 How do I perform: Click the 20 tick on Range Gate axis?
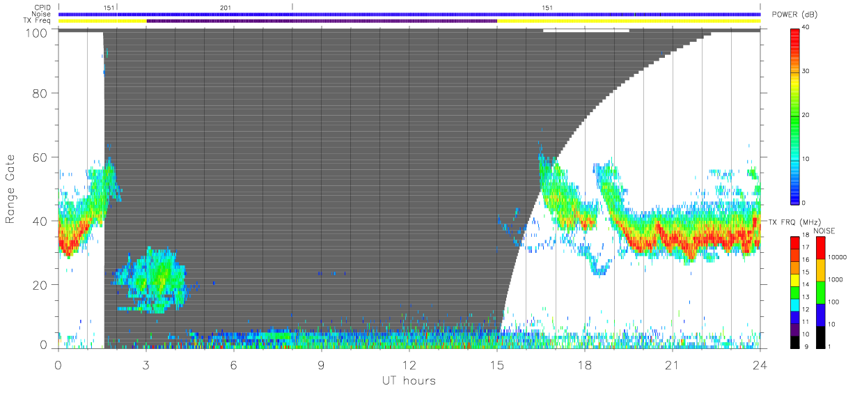point(39,285)
